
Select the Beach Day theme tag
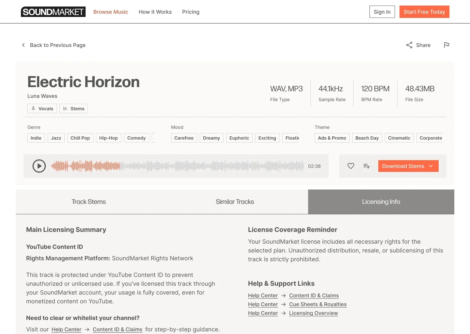point(367,138)
